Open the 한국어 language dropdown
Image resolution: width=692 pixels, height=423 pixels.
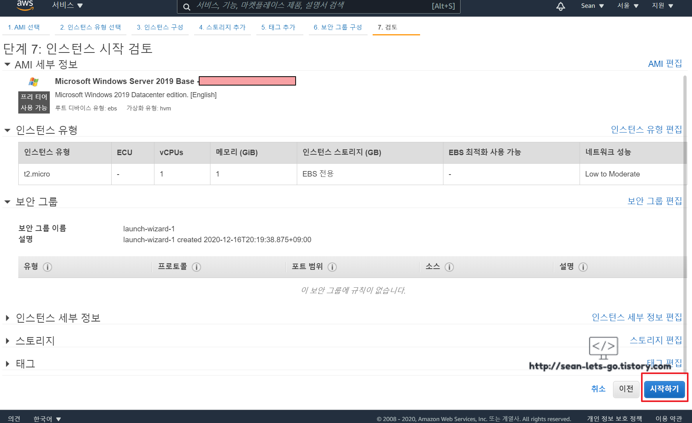tap(47, 419)
